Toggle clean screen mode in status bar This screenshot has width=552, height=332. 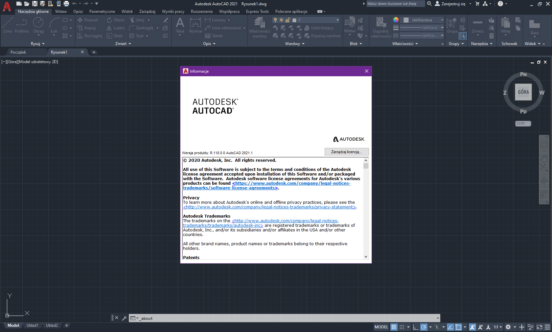[x=540, y=327]
